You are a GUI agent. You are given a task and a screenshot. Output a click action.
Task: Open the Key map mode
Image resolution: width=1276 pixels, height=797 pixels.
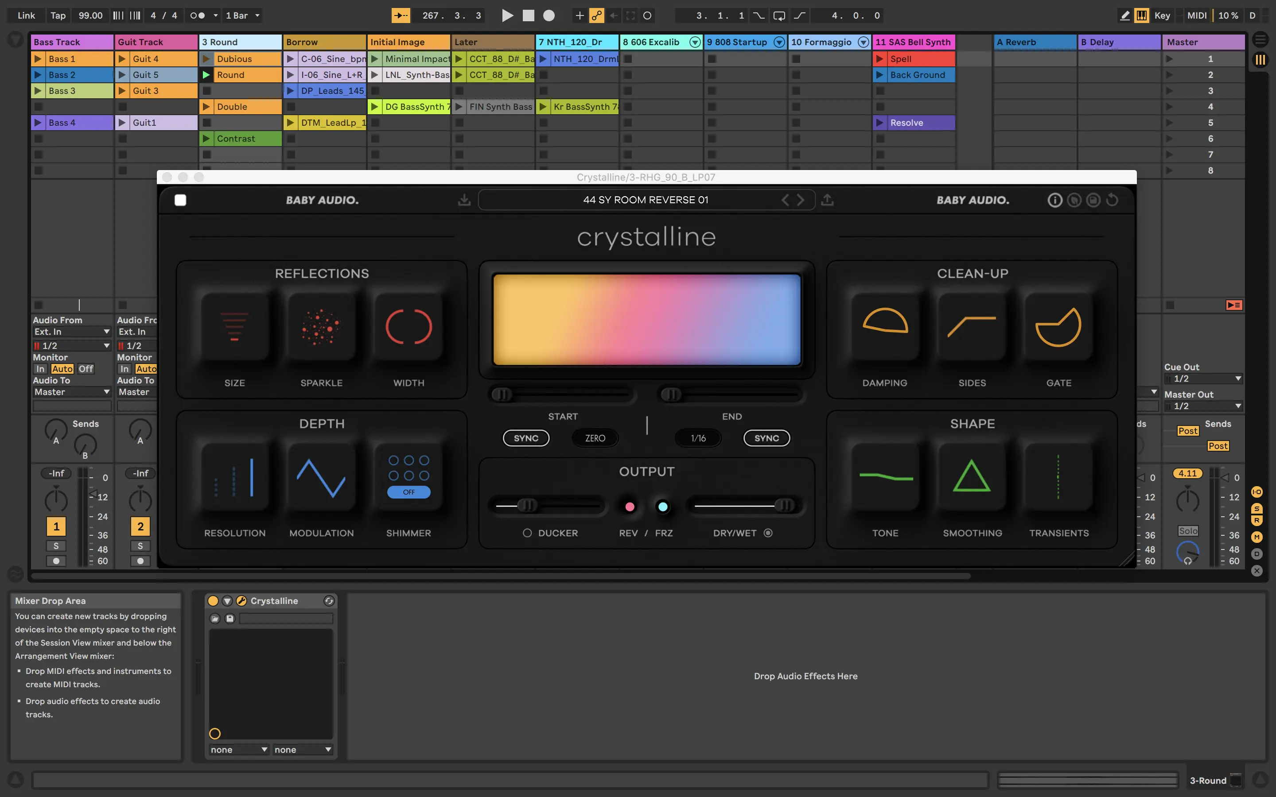1162,15
